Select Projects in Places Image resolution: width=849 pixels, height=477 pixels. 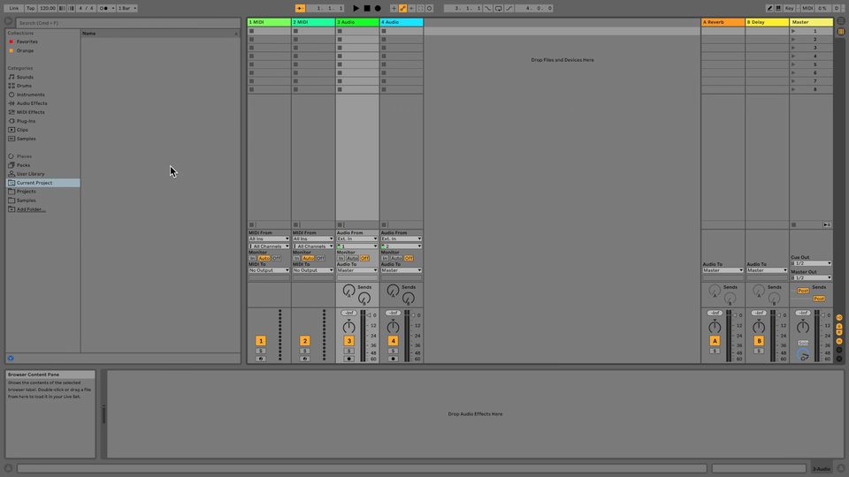26,192
